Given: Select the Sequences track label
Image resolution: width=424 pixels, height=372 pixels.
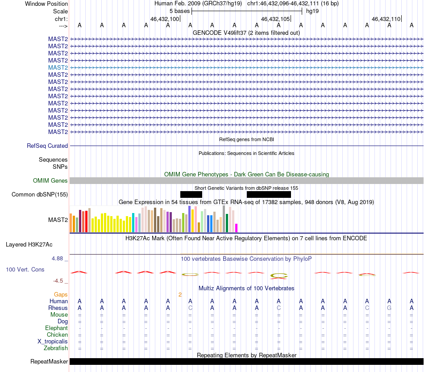Looking at the screenshot, I should tap(53, 159).
